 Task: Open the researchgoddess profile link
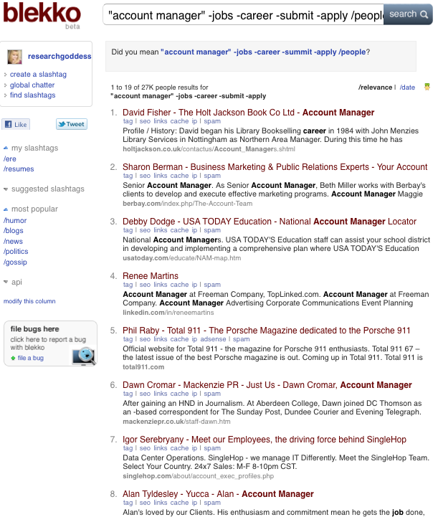click(x=59, y=57)
